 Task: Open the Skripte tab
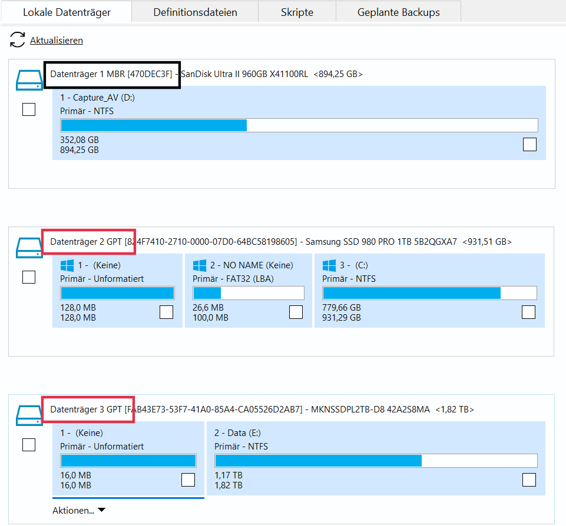point(297,12)
